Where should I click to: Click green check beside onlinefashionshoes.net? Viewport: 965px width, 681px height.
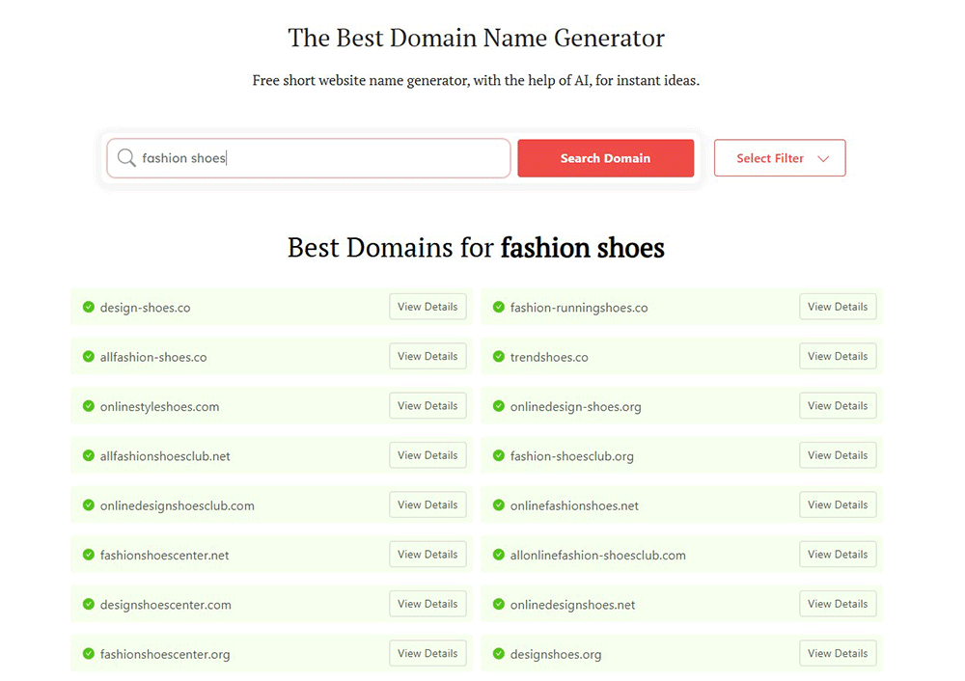[x=499, y=505]
